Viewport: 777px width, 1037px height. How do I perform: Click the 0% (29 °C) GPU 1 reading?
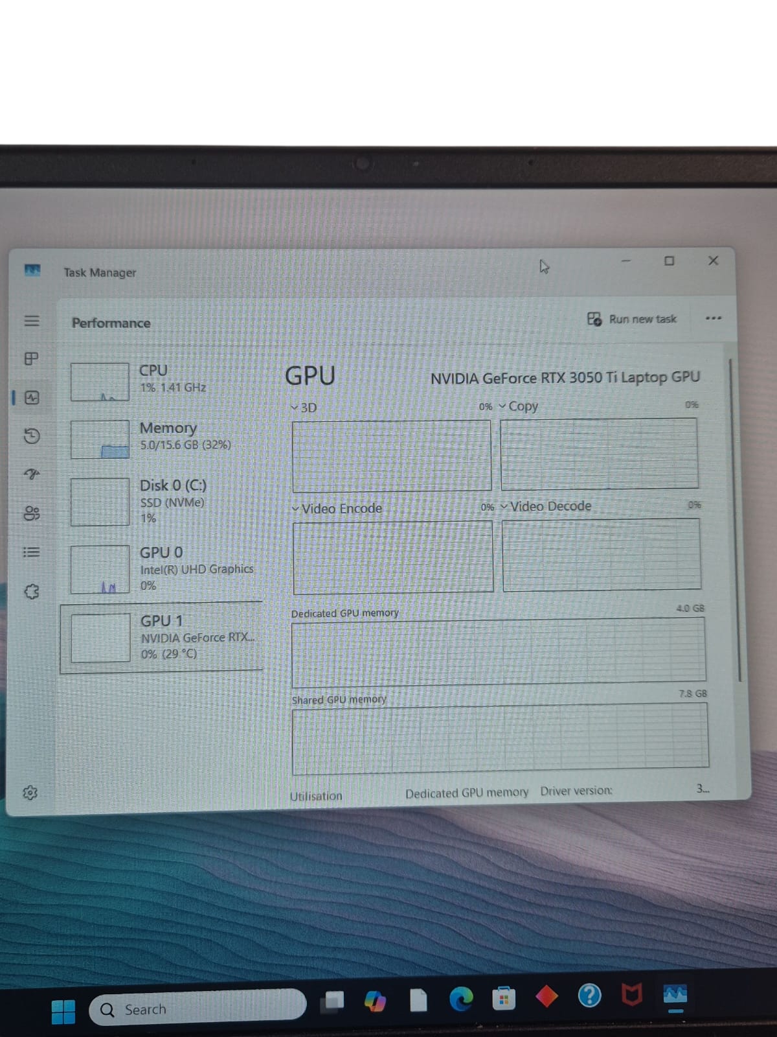[x=168, y=653]
